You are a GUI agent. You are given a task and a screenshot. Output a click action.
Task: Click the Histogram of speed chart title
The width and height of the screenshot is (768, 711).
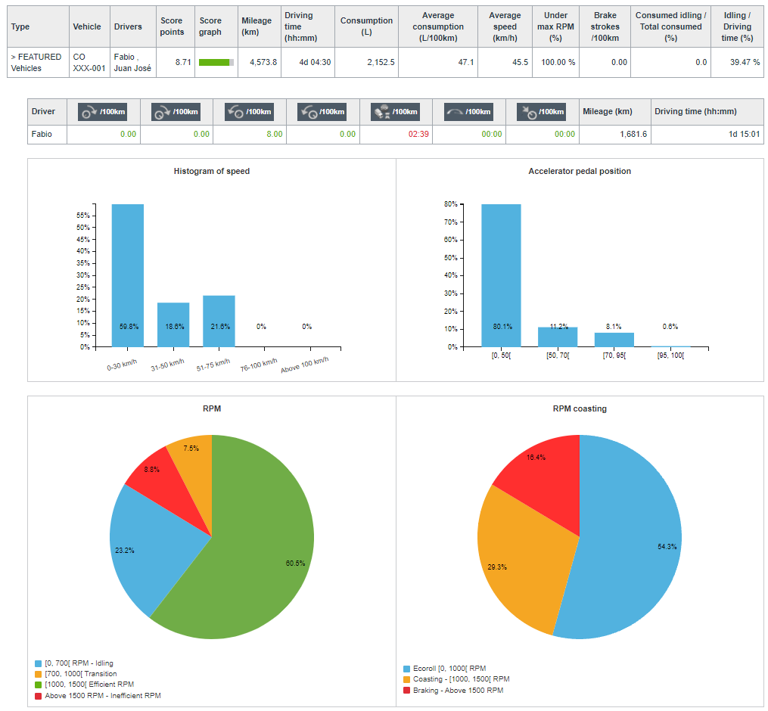pos(212,171)
